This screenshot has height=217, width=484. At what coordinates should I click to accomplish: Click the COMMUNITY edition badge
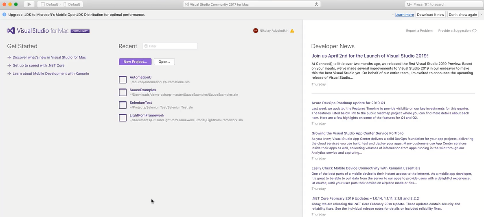click(80, 31)
